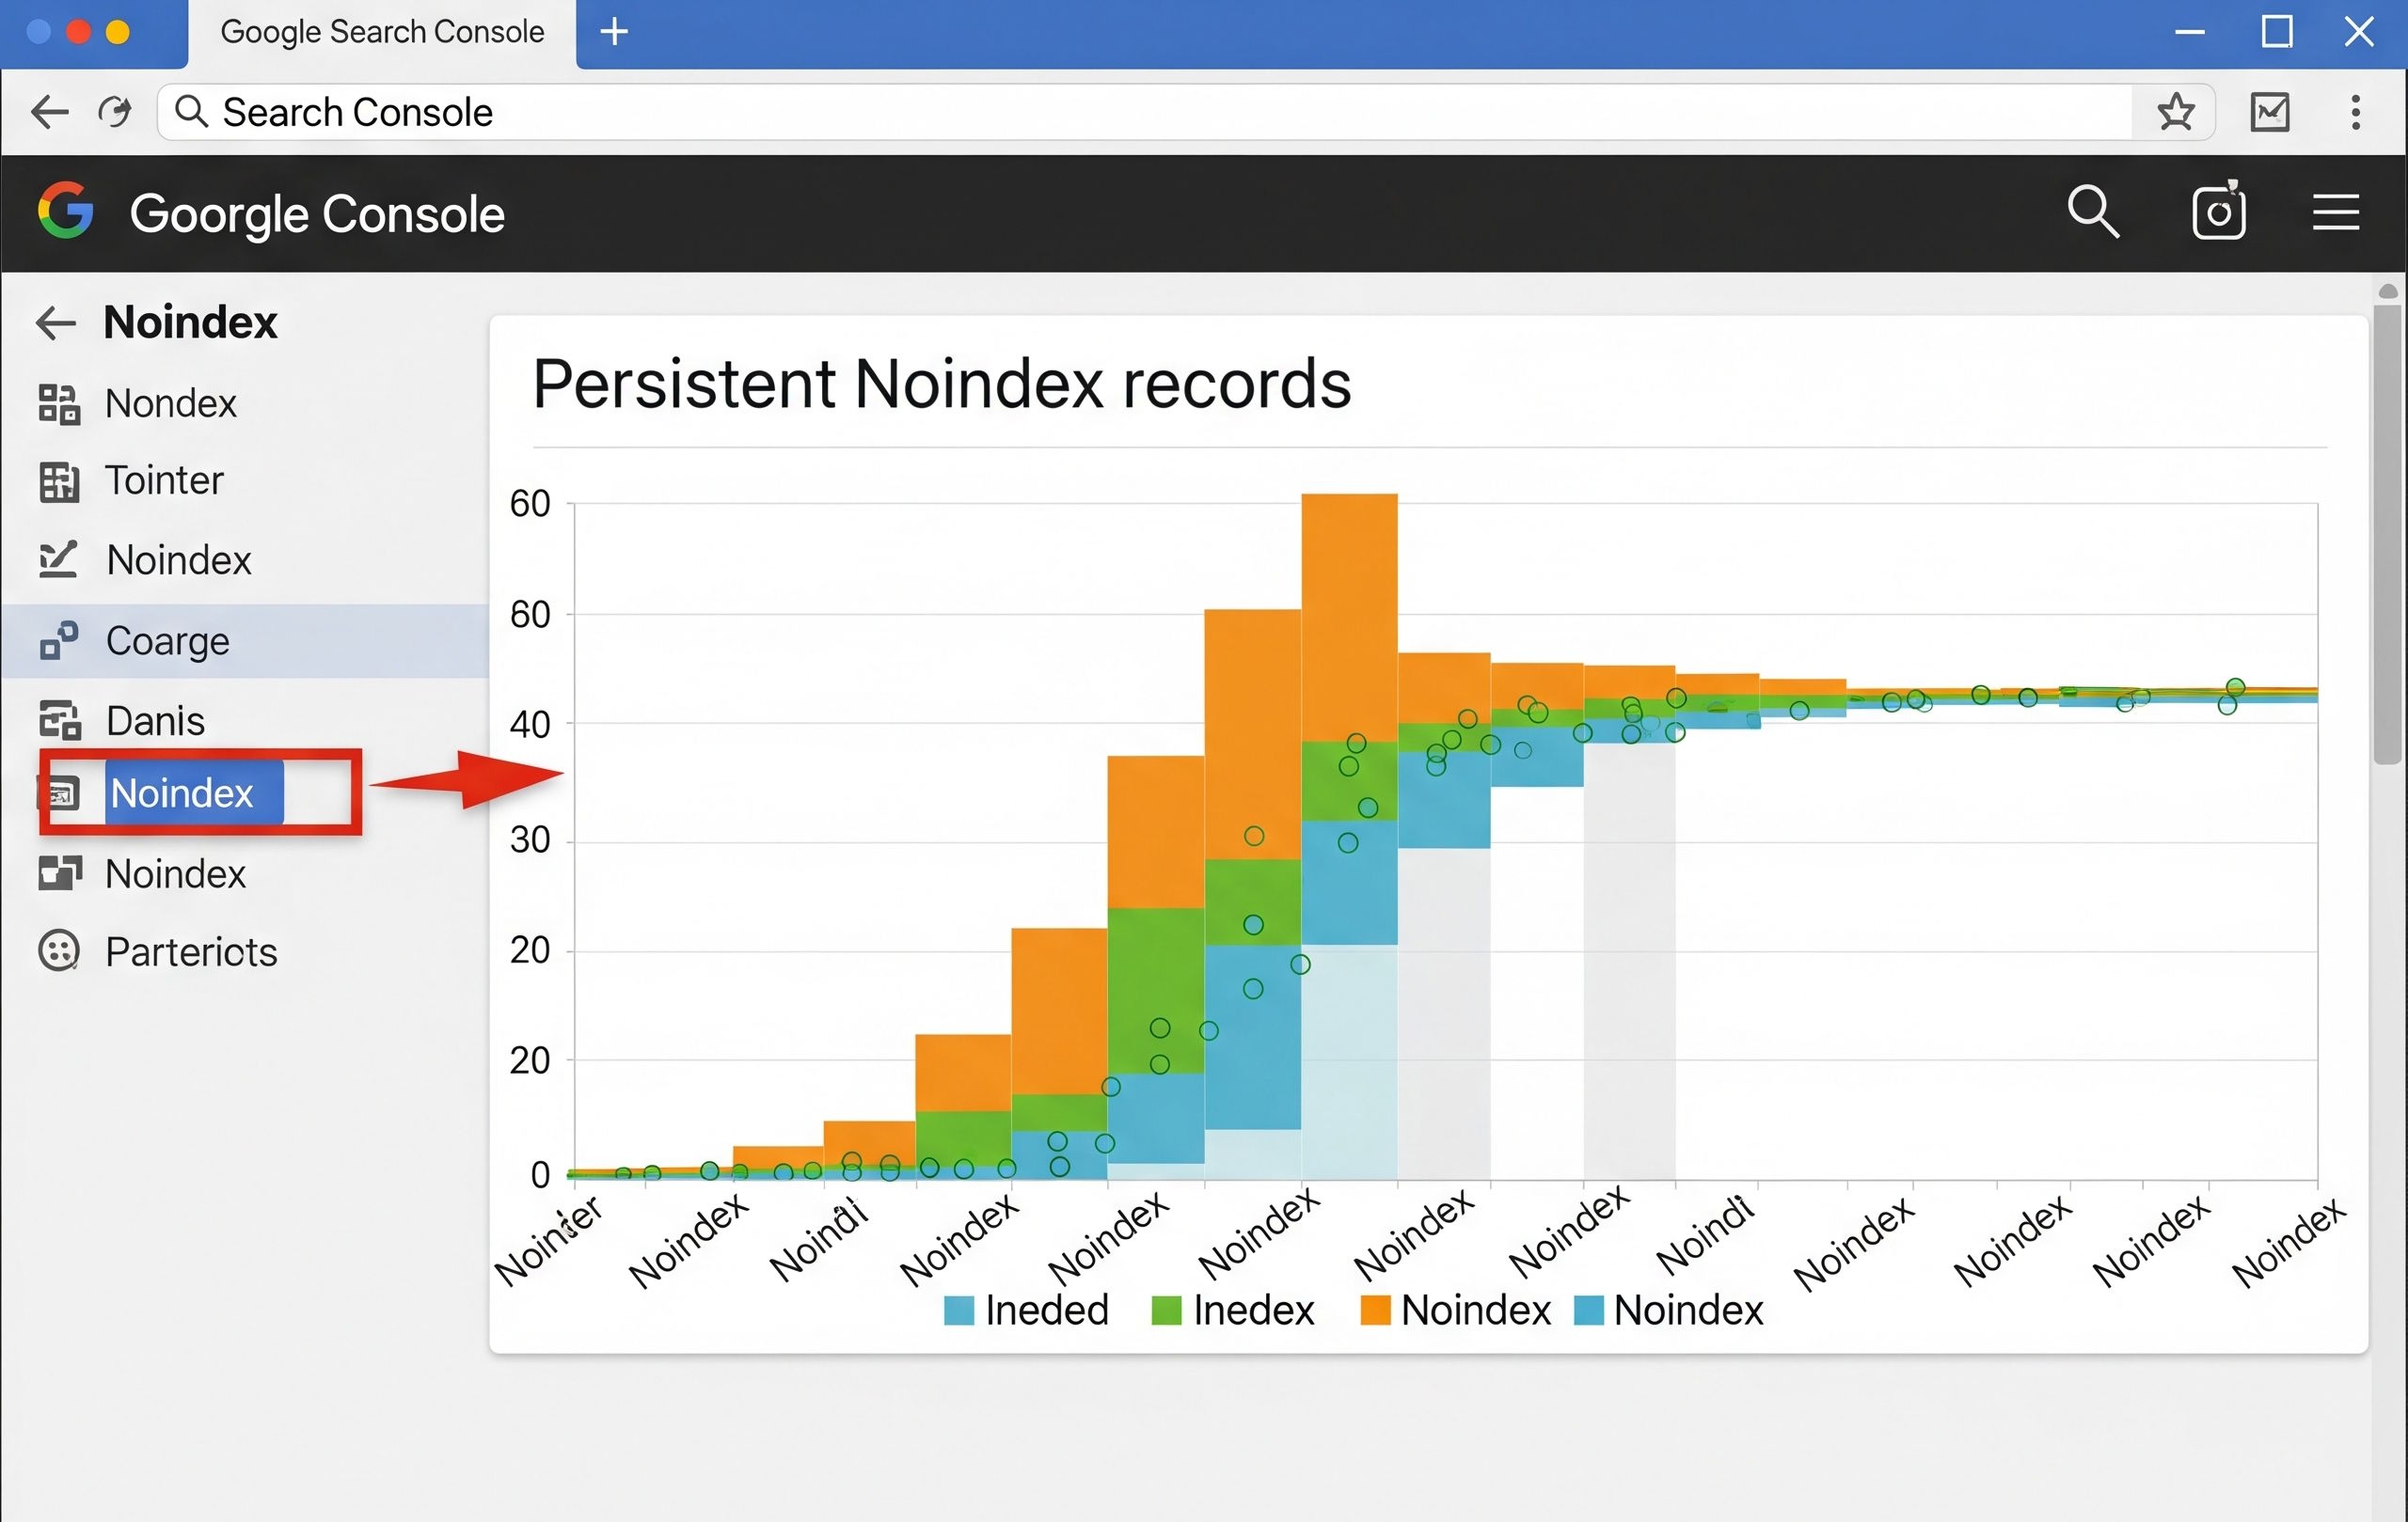
Task: Click the magnifier icon in address bar
Action: tap(191, 112)
